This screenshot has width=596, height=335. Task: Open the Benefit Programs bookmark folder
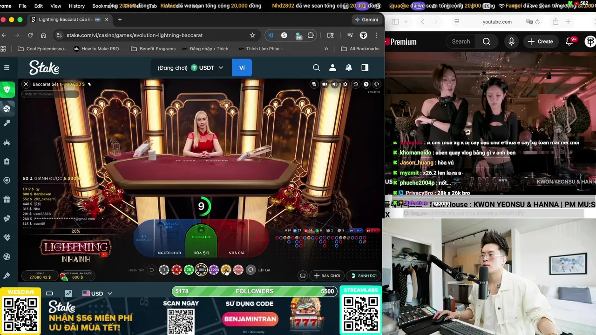[153, 48]
